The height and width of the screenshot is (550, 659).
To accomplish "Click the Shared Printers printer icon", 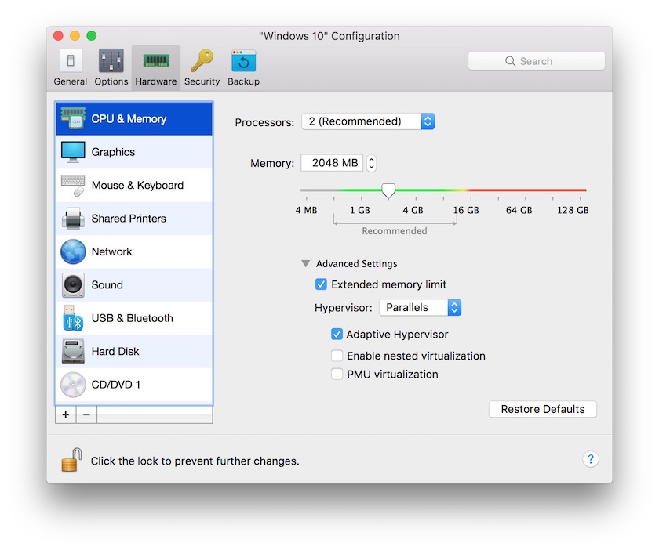I will pyautogui.click(x=73, y=219).
